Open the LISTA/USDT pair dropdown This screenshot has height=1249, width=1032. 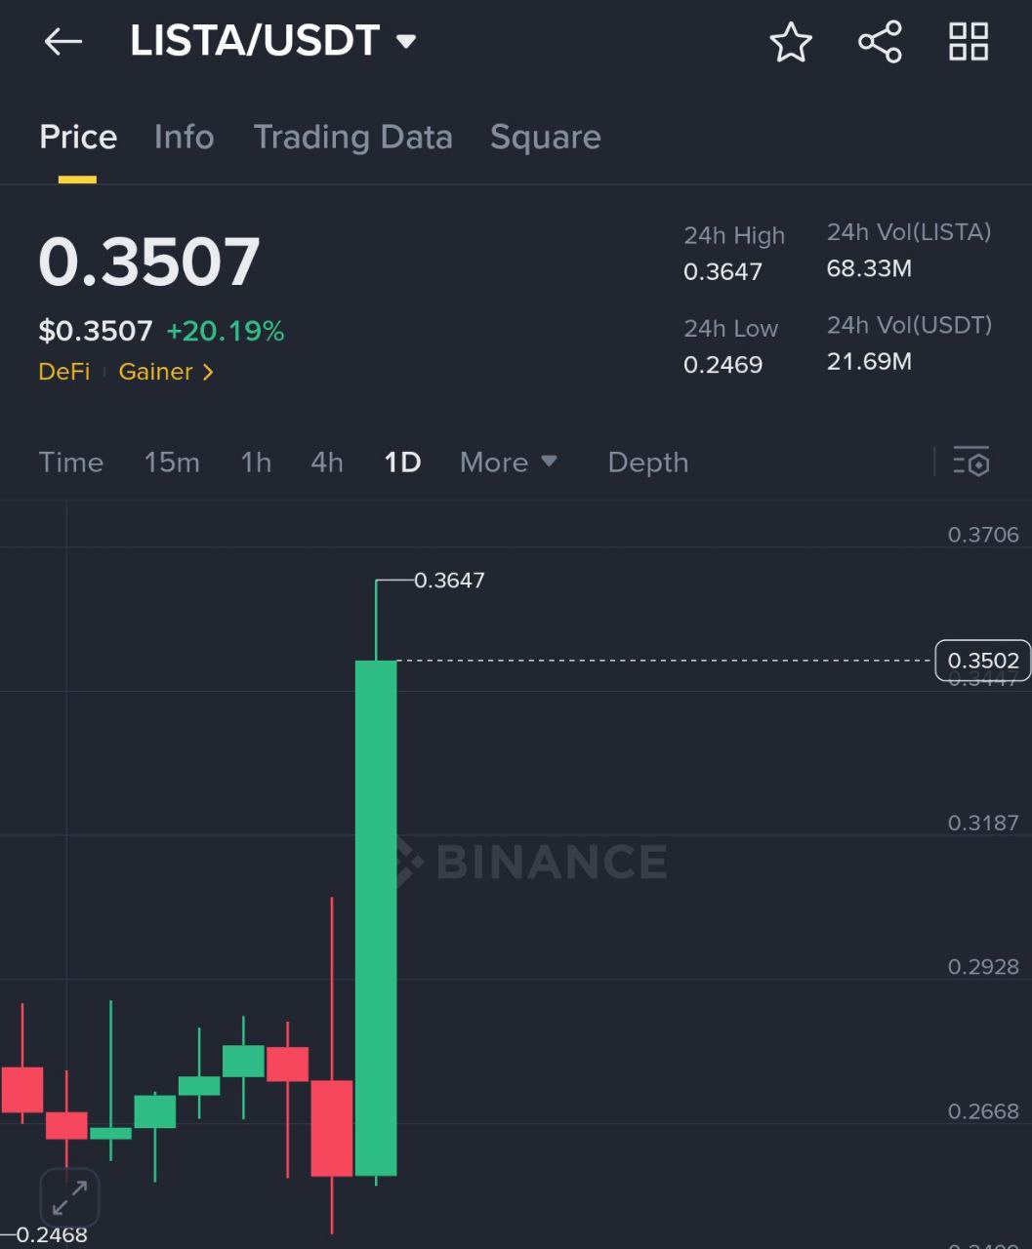click(273, 41)
